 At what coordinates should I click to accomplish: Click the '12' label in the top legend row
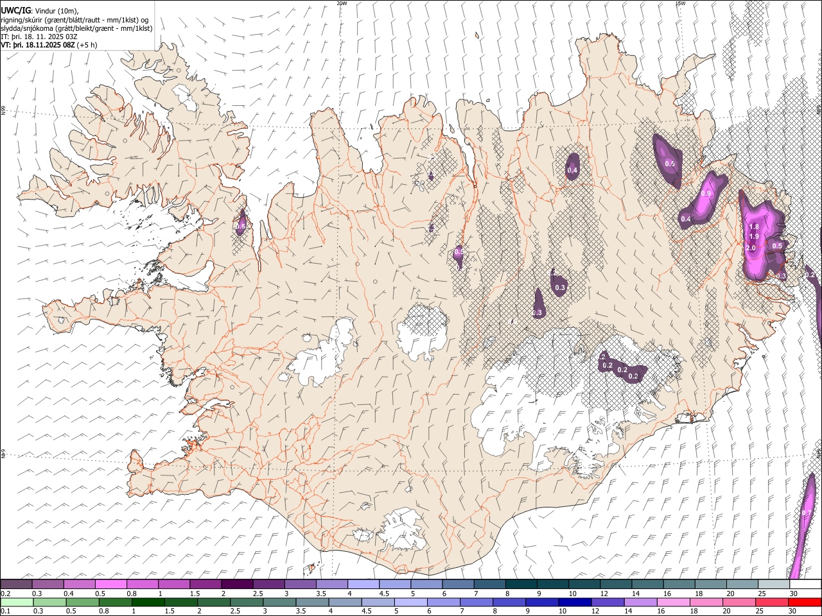[x=604, y=594]
